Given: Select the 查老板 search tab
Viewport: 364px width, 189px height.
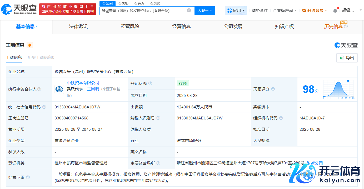Looking at the screenshot, I should click(x=123, y=3).
